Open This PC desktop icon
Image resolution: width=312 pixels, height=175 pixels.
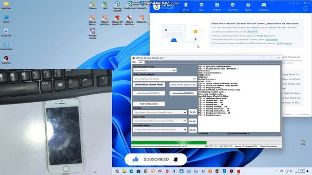click(x=6, y=19)
